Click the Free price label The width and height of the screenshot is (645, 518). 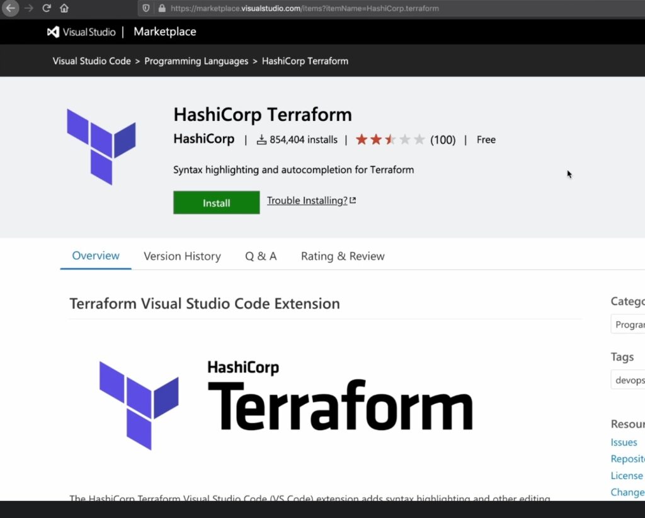pyautogui.click(x=486, y=140)
